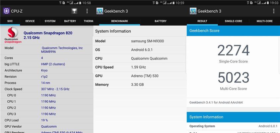Image resolution: width=280 pixels, height=133 pixels.
Task: Tap the battery icon beside 19:03
Action: pos(267,3)
